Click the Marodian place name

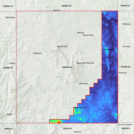click(38, 53)
